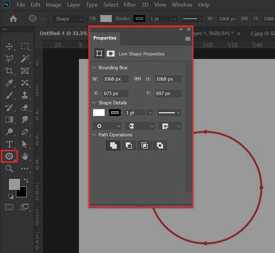Click the Exclude Overlapping Shapes path operation

pyautogui.click(x=160, y=145)
